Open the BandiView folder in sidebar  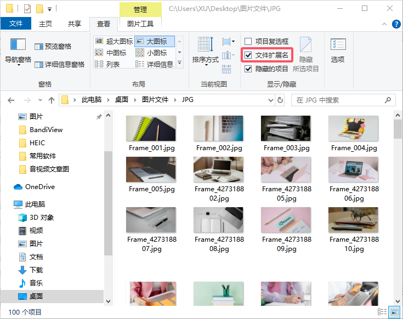pyautogui.click(x=41, y=130)
